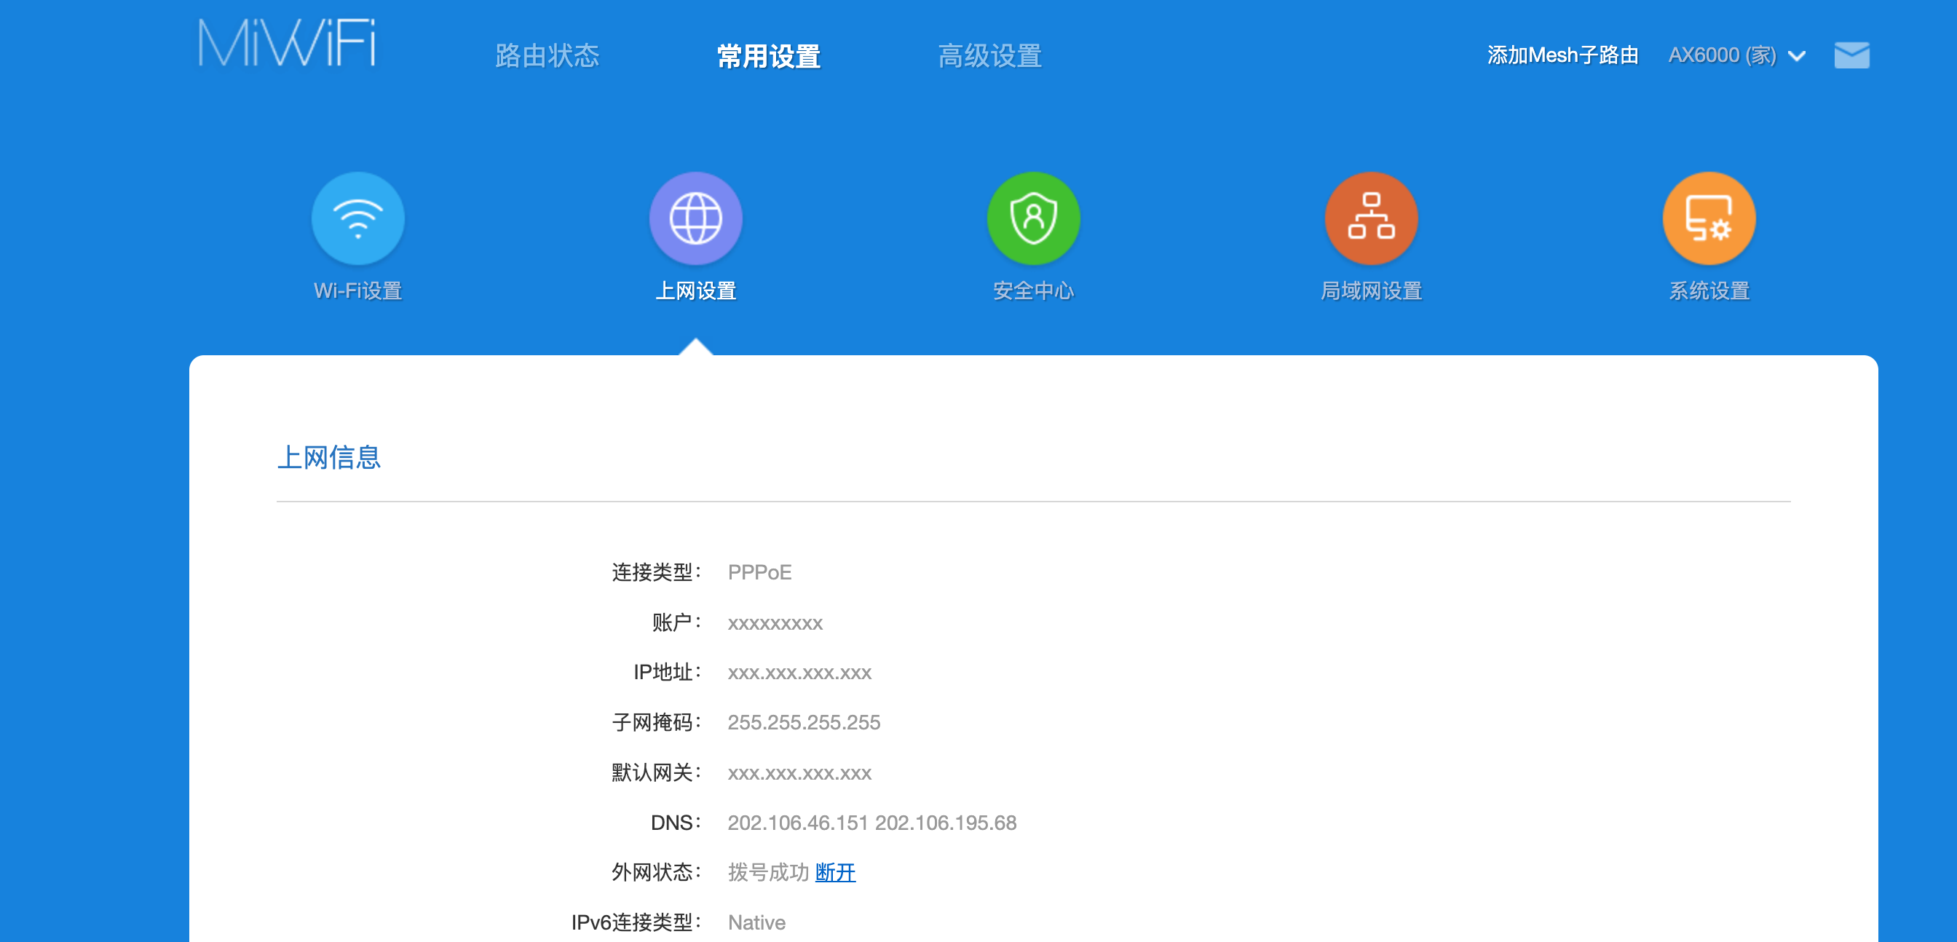Screen dimensions: 1957x942
Task: Switch to the 高级设置 tab
Action: coord(990,56)
